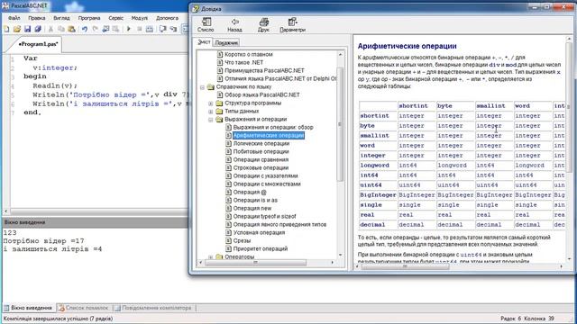Open Операция @ topic
This screenshot has height=324, width=577.
pos(250,192)
